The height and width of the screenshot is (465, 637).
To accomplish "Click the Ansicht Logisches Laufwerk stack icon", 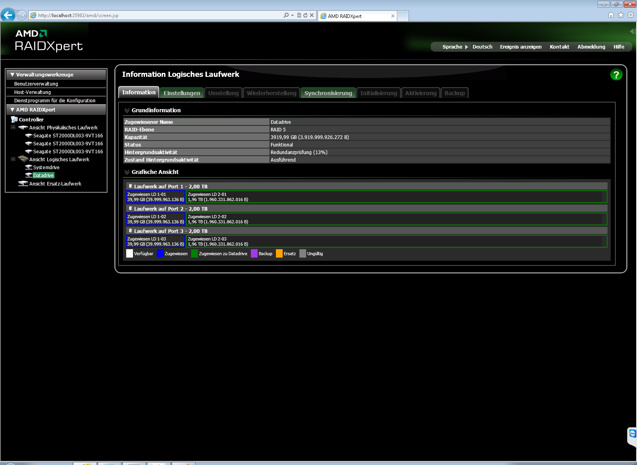I will [x=23, y=159].
